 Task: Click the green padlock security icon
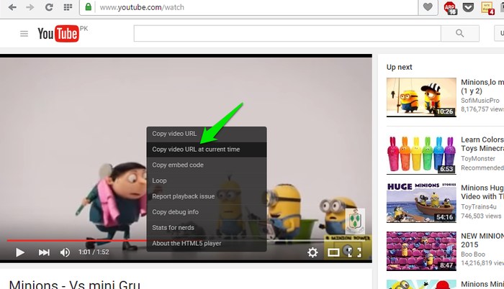tap(88, 6)
